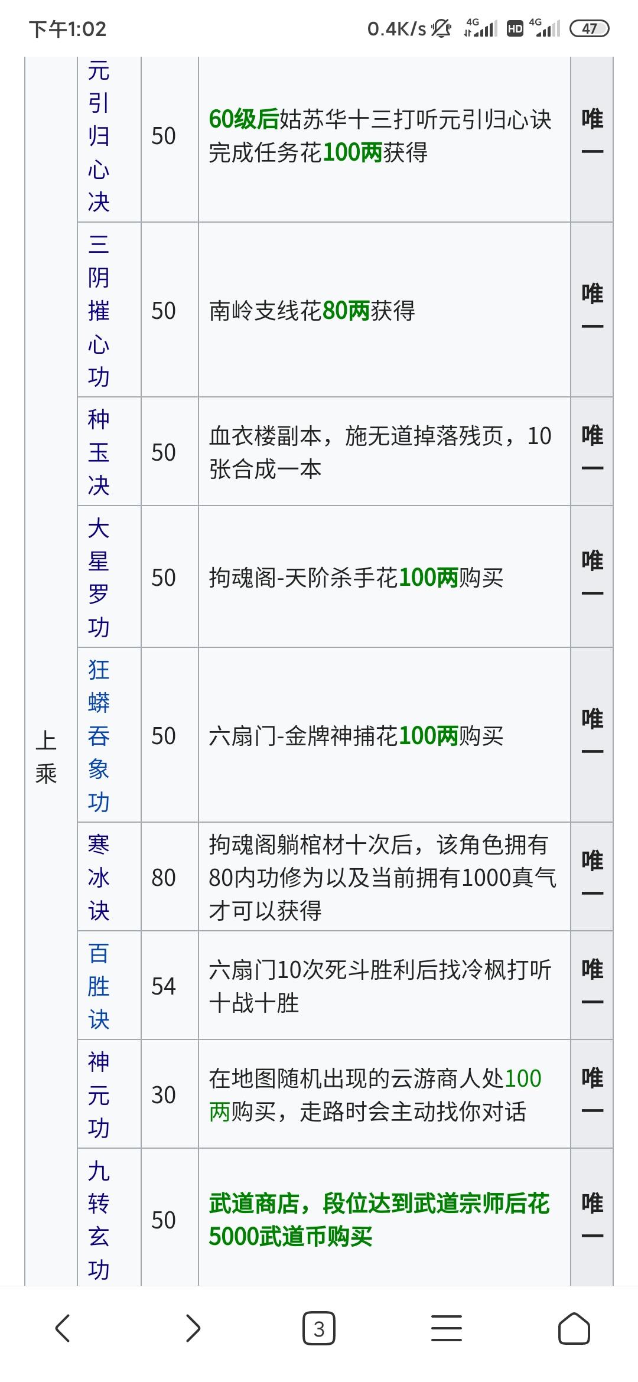Open the 神元功 skill link
Image resolution: width=638 pixels, height=1382 pixels.
coord(99,1094)
